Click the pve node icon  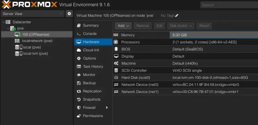tap(13, 29)
